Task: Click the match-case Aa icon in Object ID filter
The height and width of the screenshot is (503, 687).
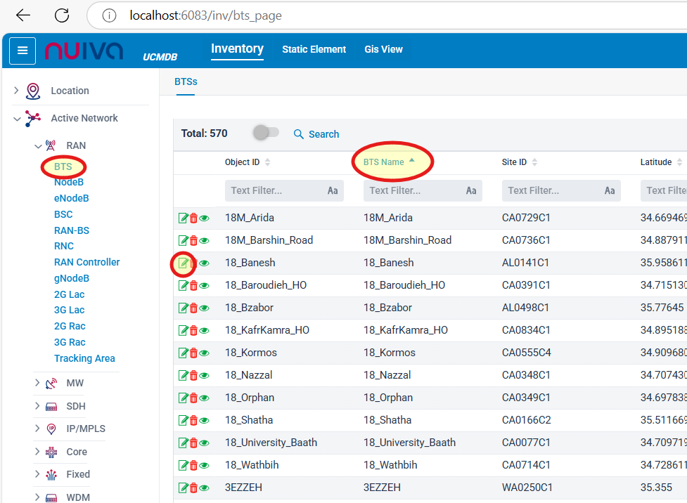Action: coord(333,190)
